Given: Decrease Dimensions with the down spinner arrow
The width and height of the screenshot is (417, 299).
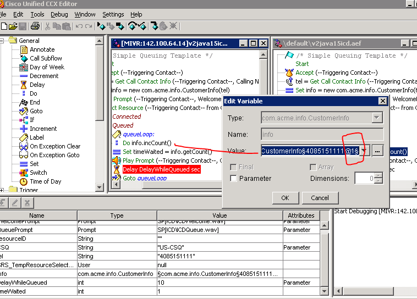Looking at the screenshot, I should [378, 181].
